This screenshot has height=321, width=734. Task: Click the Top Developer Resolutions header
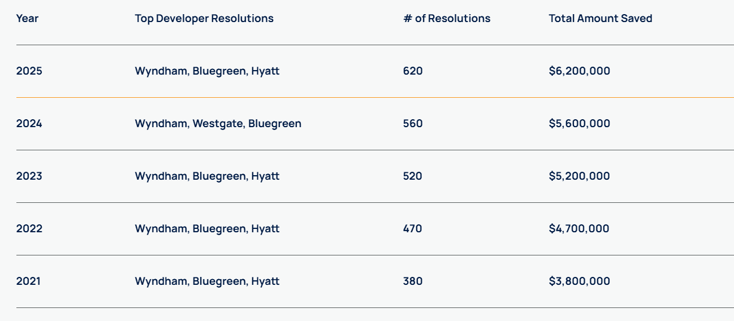pos(204,19)
